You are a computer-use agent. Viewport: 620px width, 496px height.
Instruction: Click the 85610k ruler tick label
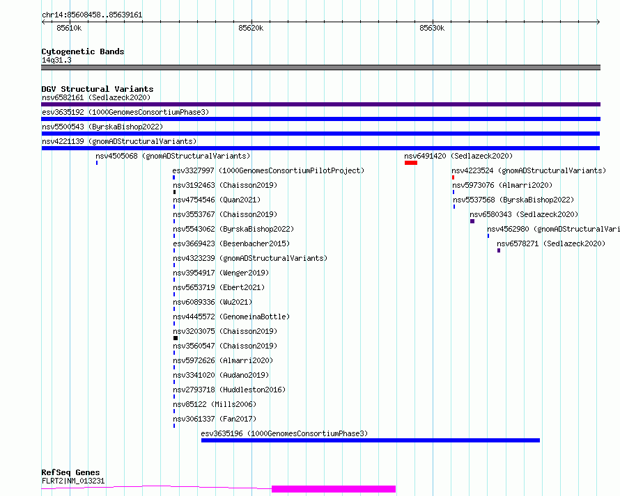69,28
